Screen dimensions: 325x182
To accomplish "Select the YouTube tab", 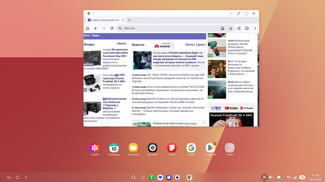I will 231,108.
